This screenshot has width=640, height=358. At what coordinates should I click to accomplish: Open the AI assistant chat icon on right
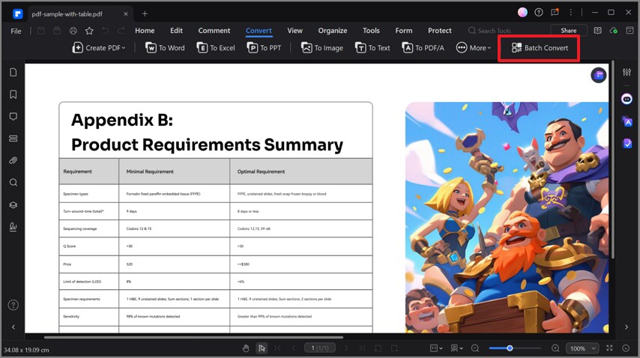click(x=627, y=99)
